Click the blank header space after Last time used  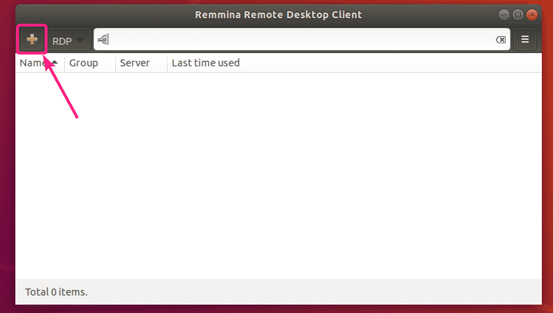pyautogui.click(x=391, y=63)
